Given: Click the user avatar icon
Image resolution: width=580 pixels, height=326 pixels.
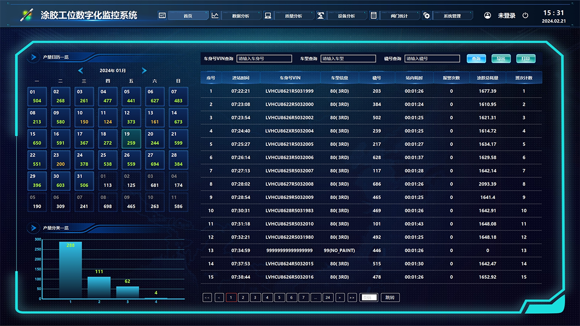Looking at the screenshot, I should click(488, 15).
